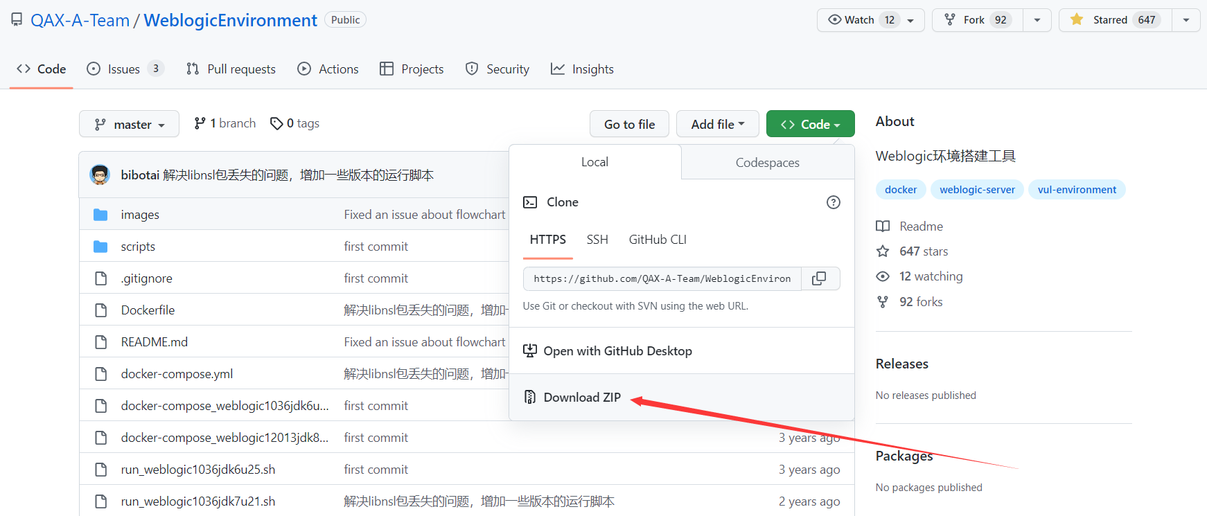Open the Security tab
This screenshot has width=1207, height=516.
[x=497, y=69]
